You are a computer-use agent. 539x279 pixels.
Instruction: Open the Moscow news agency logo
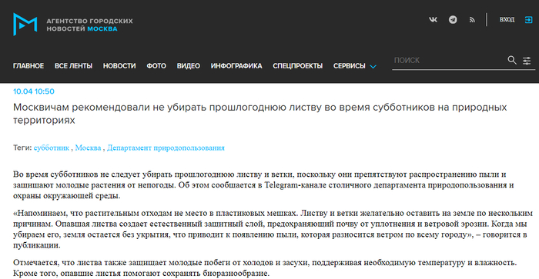[25, 24]
